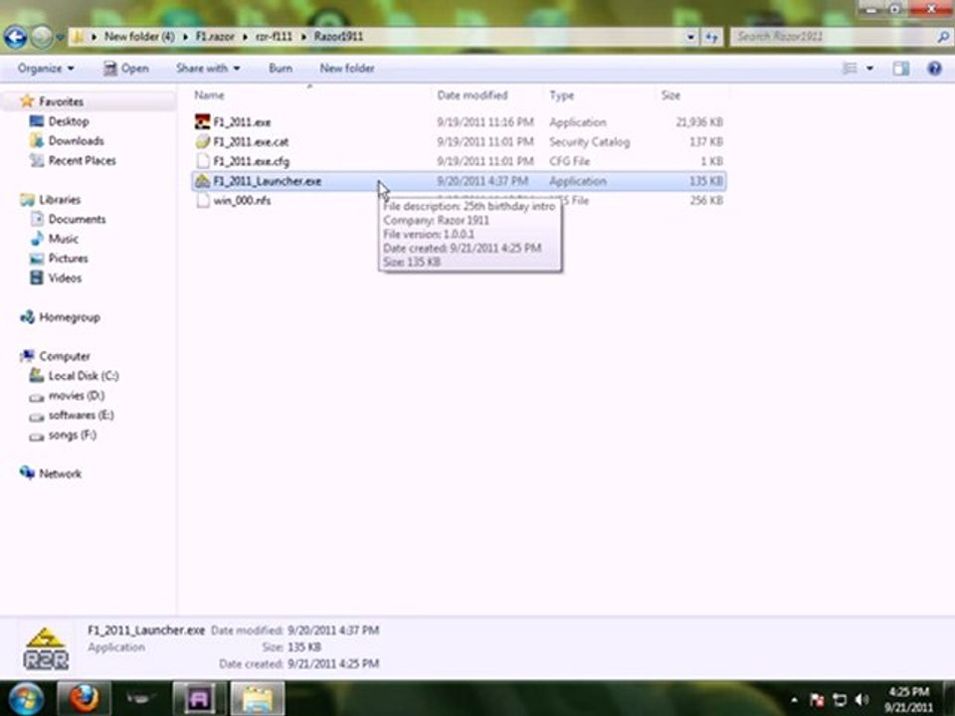This screenshot has height=716, width=955.
Task: Click the Forward navigation arrow
Action: (42, 37)
